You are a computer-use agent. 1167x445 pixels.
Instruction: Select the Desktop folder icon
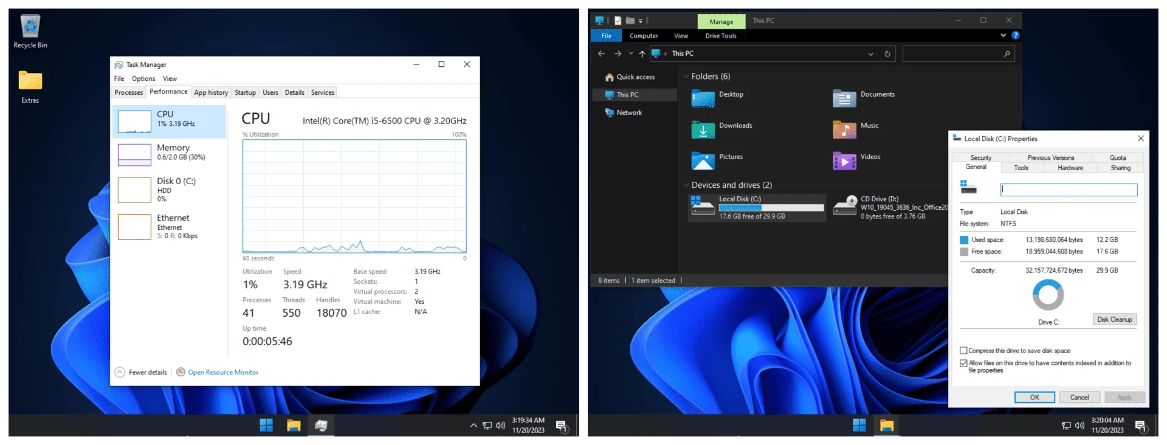(x=703, y=98)
